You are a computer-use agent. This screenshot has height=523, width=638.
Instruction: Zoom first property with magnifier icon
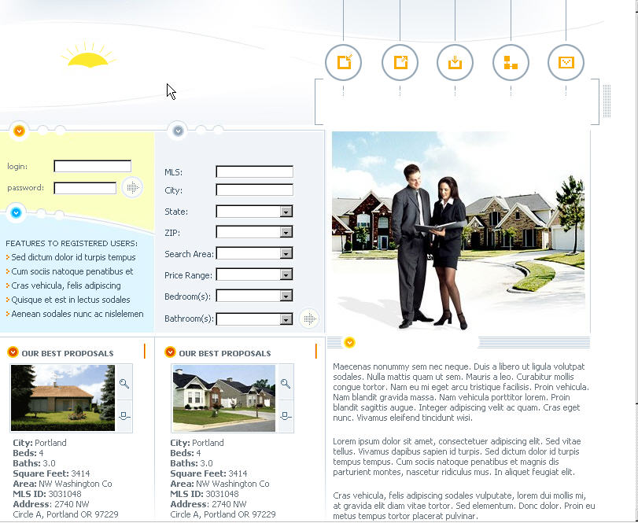coord(124,383)
